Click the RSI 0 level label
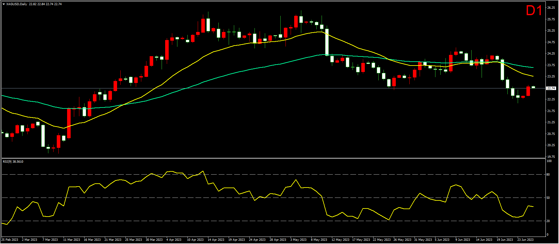This screenshot has height=244, width=559. coord(548,235)
